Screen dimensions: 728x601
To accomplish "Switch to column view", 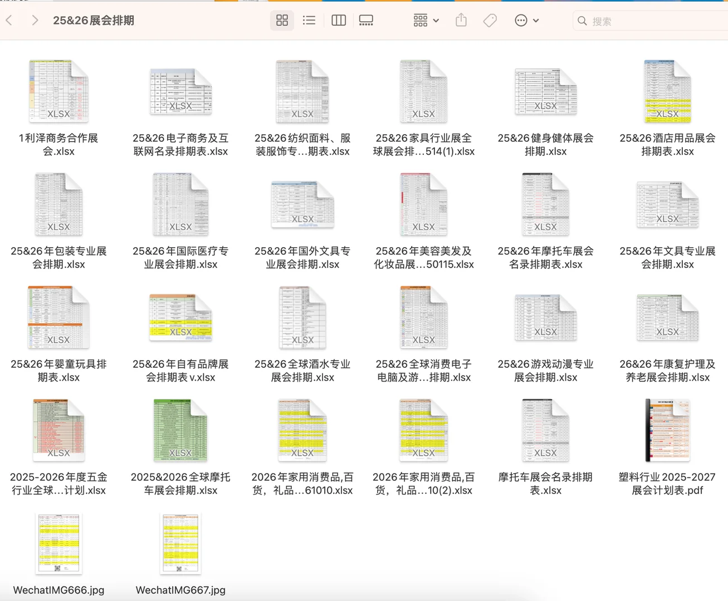I will (338, 20).
